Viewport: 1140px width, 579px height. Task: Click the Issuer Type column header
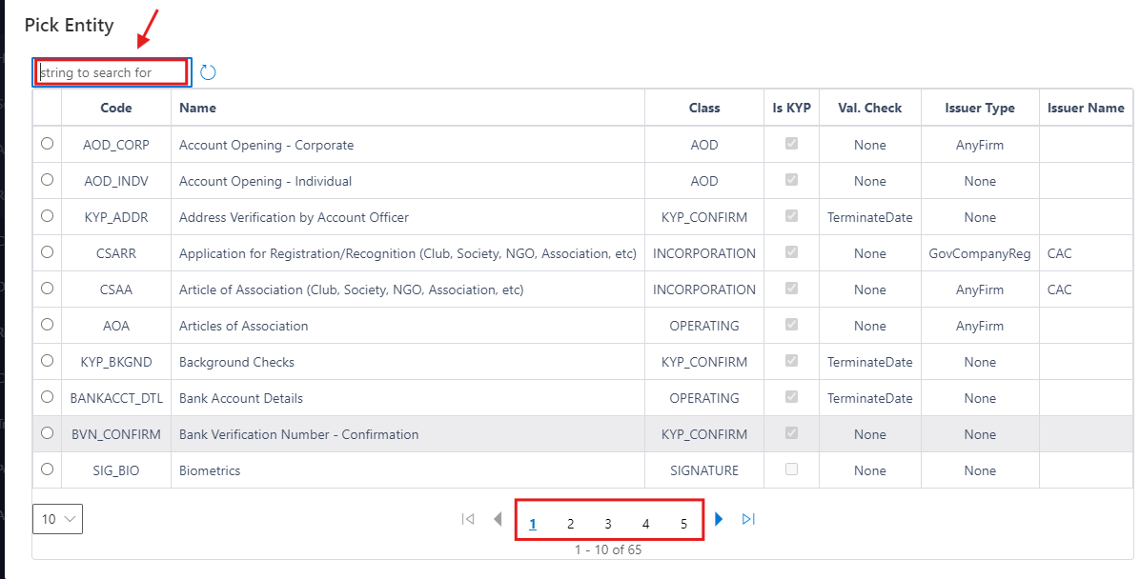pos(979,108)
